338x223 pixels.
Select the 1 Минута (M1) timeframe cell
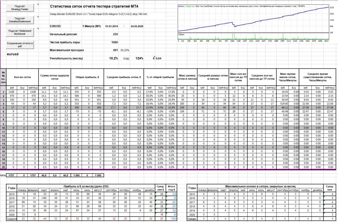(x=91, y=26)
